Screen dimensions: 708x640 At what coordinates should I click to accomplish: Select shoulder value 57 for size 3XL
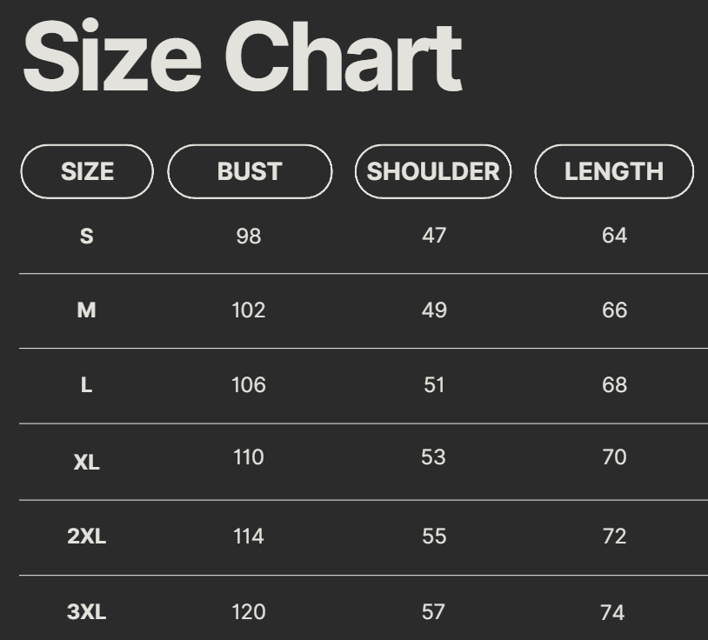[434, 612]
